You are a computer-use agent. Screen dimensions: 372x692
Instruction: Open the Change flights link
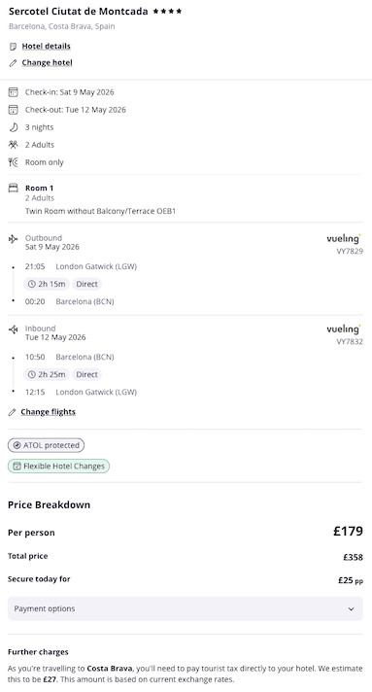pyautogui.click(x=49, y=412)
